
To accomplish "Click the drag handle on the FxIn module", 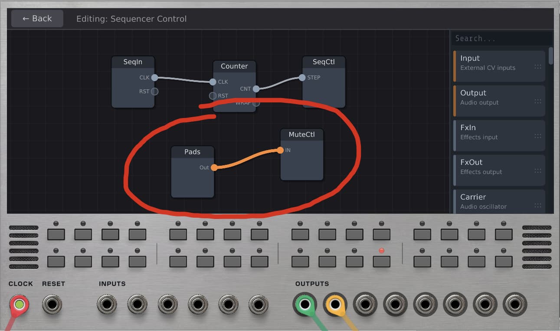I will pyautogui.click(x=538, y=136).
